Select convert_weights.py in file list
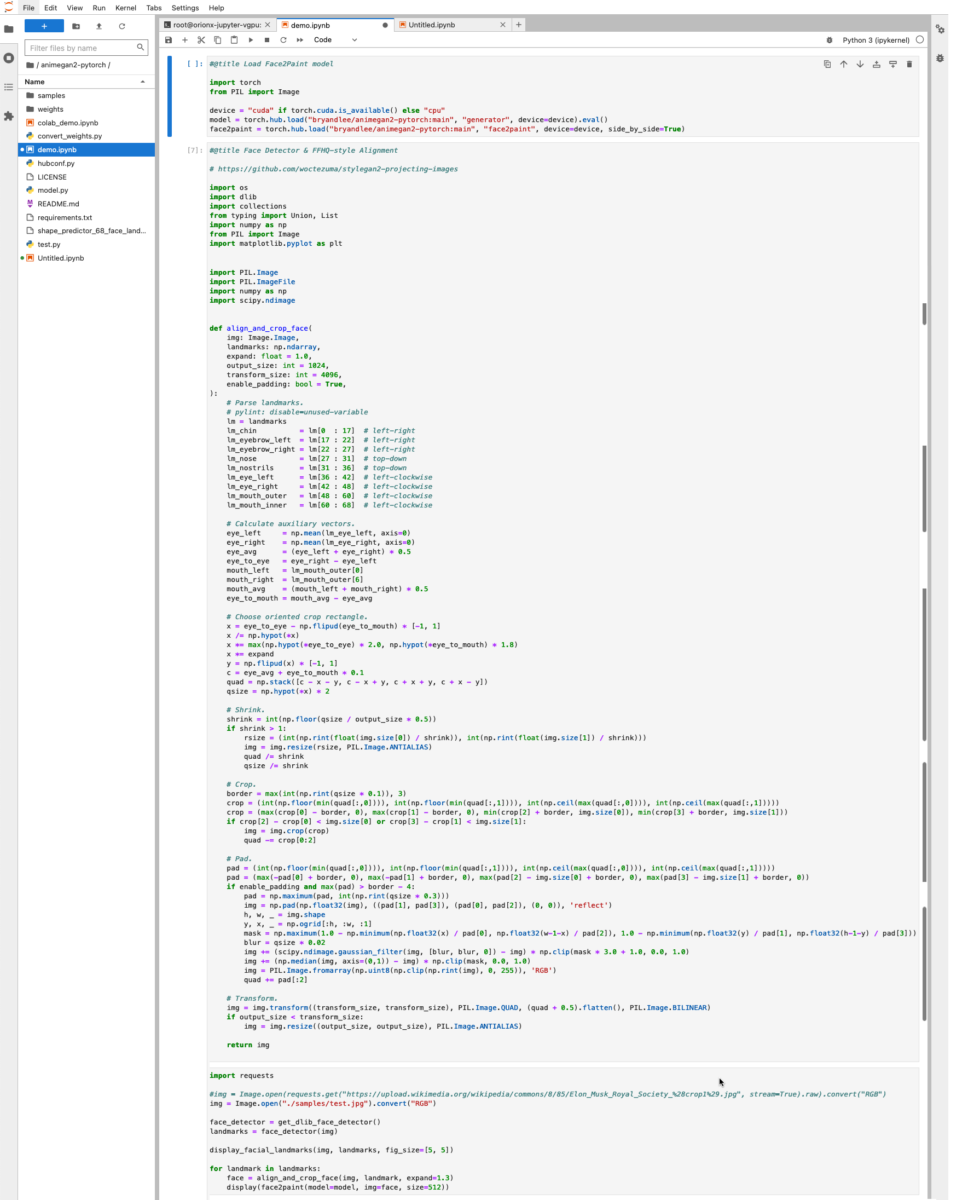 [87, 136]
